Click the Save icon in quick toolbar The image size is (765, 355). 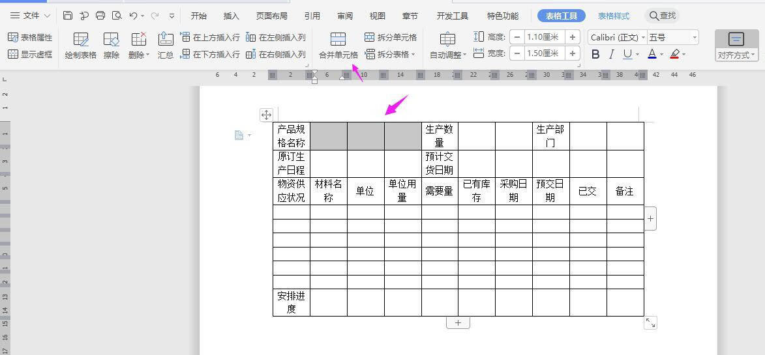click(68, 16)
